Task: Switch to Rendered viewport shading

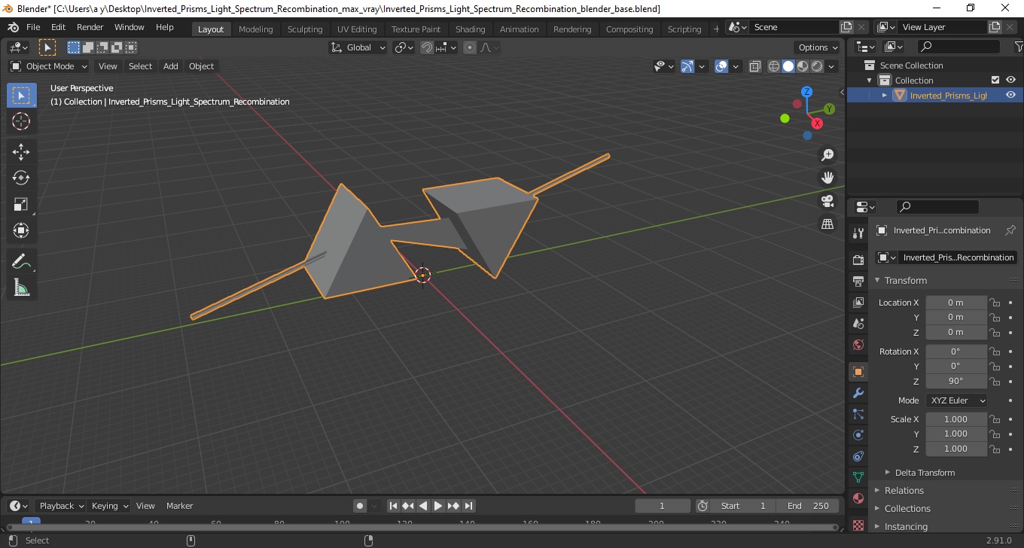Action: point(817,66)
